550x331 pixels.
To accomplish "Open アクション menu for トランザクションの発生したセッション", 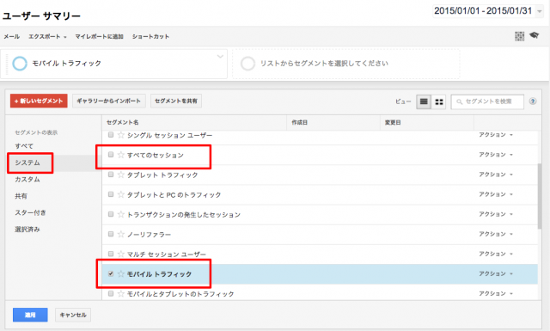I will point(496,214).
